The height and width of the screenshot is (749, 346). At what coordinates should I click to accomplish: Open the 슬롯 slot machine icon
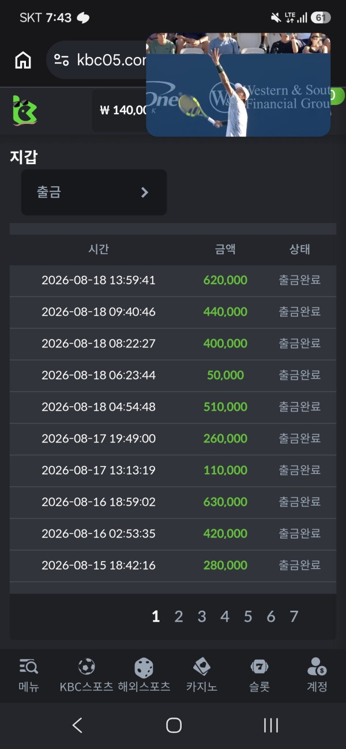259,667
